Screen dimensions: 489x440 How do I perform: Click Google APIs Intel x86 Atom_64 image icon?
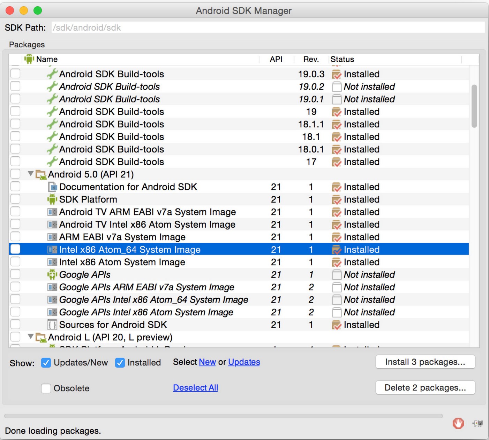pyautogui.click(x=52, y=300)
